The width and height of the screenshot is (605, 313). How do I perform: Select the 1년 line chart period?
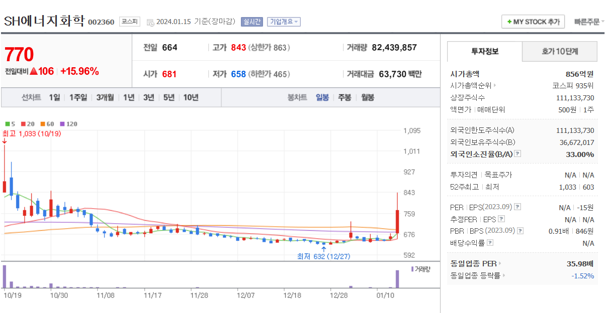click(x=129, y=97)
